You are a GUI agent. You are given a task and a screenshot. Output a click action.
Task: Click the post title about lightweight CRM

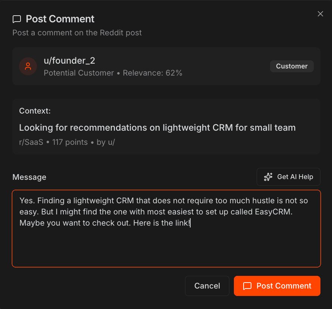157,127
